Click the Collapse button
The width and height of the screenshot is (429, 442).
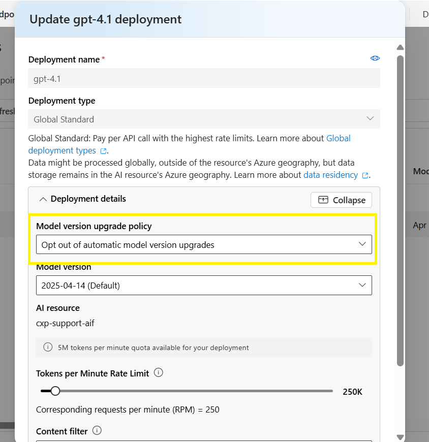(x=341, y=200)
